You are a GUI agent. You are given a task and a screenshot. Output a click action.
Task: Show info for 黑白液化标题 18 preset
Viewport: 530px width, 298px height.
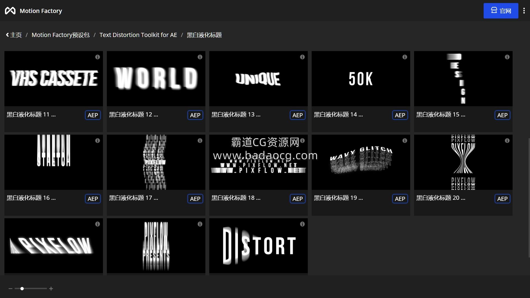(x=302, y=141)
